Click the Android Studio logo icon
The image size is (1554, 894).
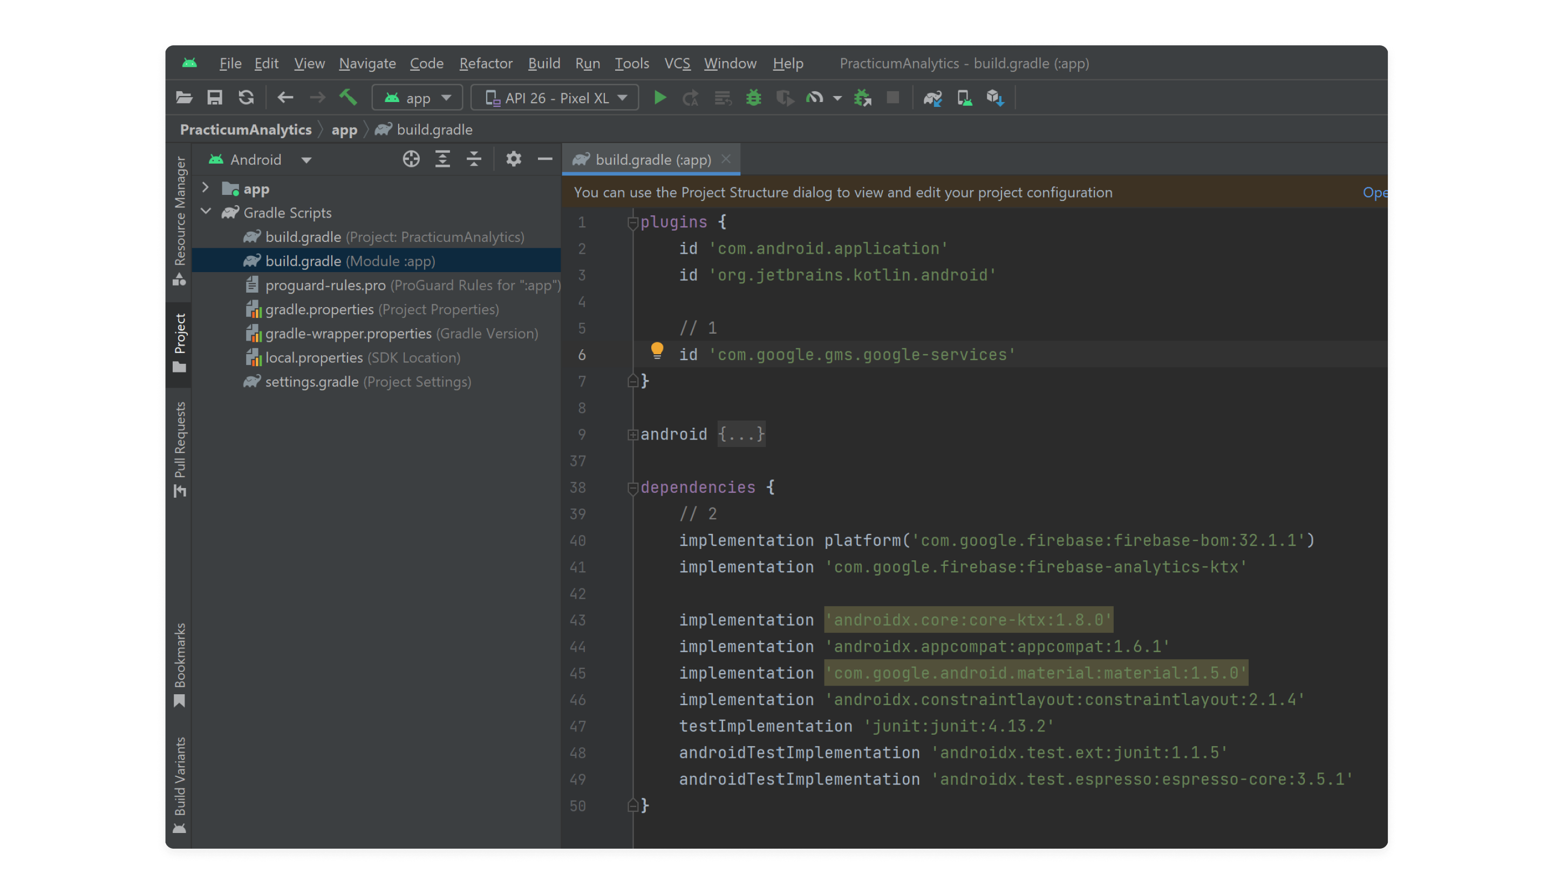click(189, 63)
